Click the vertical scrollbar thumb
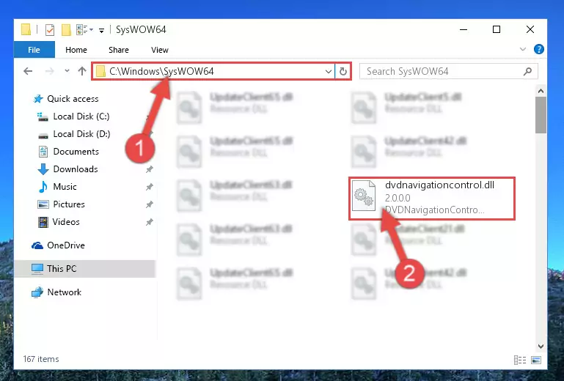The image size is (564, 381). click(541, 115)
